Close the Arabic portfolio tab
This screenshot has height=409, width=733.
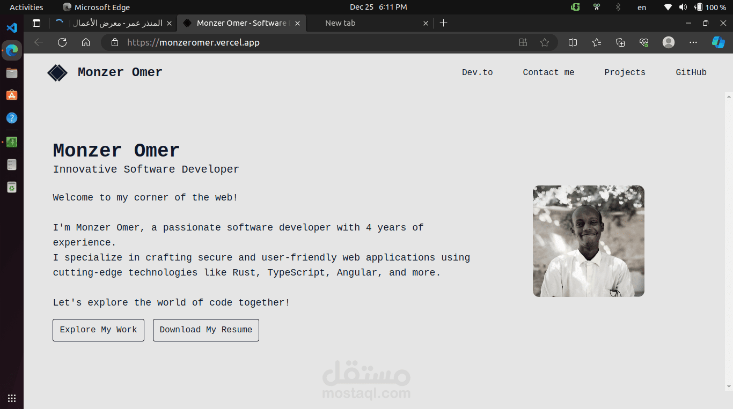coord(170,23)
